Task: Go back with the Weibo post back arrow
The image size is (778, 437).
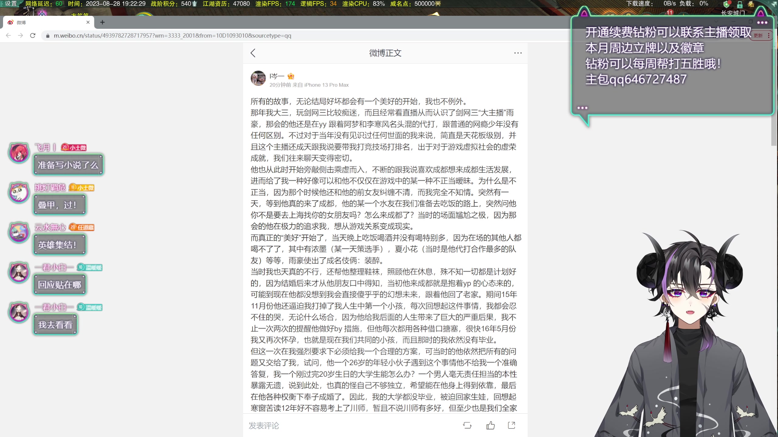Action: 253,53
